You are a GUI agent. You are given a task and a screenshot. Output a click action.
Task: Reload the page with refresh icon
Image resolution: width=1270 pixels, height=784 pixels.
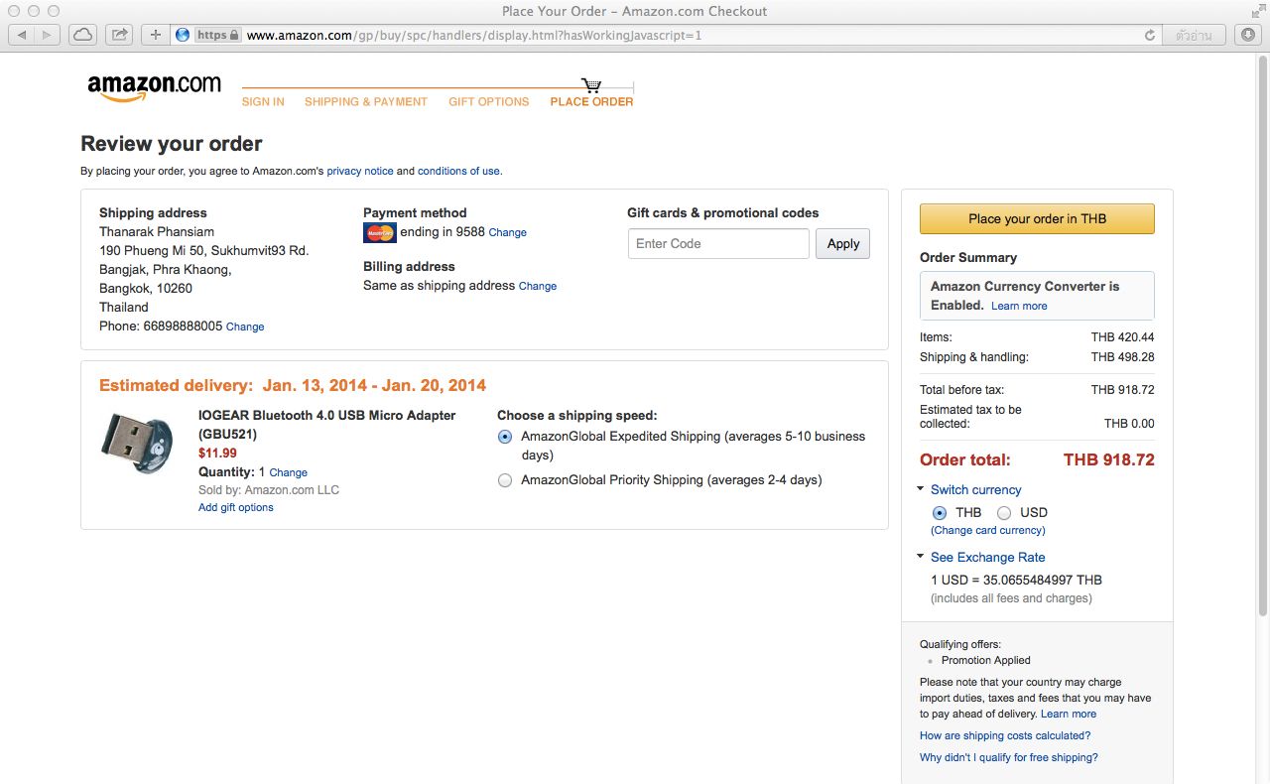(1150, 35)
